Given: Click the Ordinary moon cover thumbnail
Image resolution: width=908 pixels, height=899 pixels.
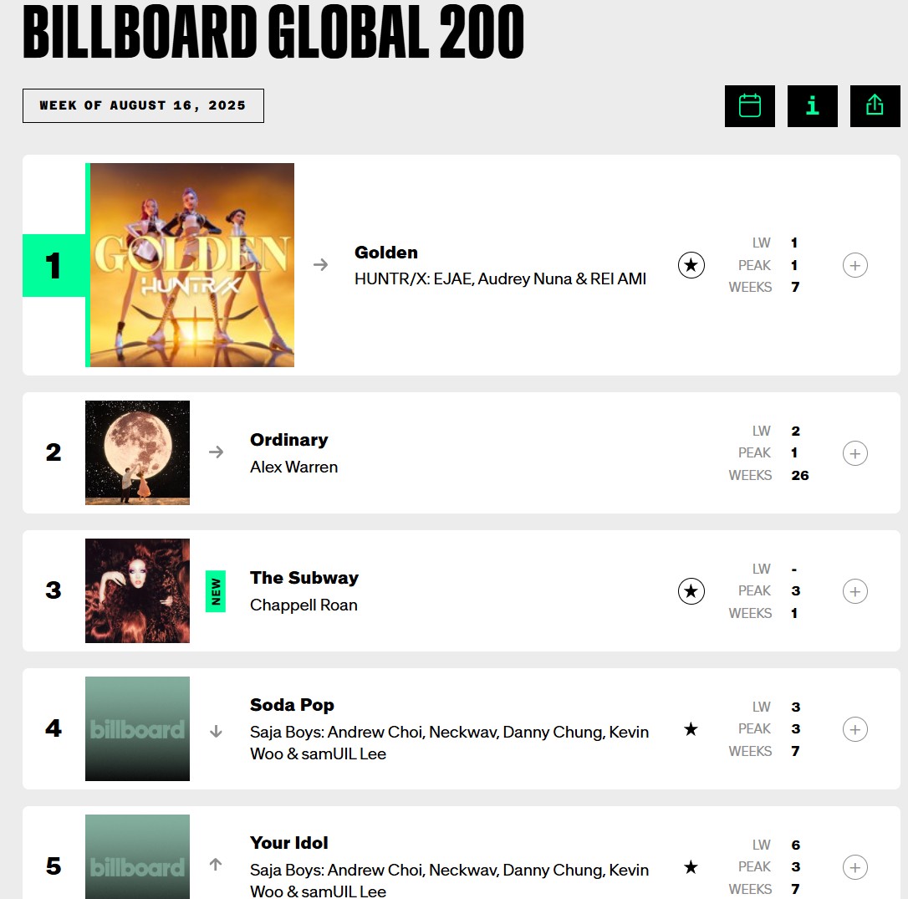Looking at the screenshot, I should 137,452.
